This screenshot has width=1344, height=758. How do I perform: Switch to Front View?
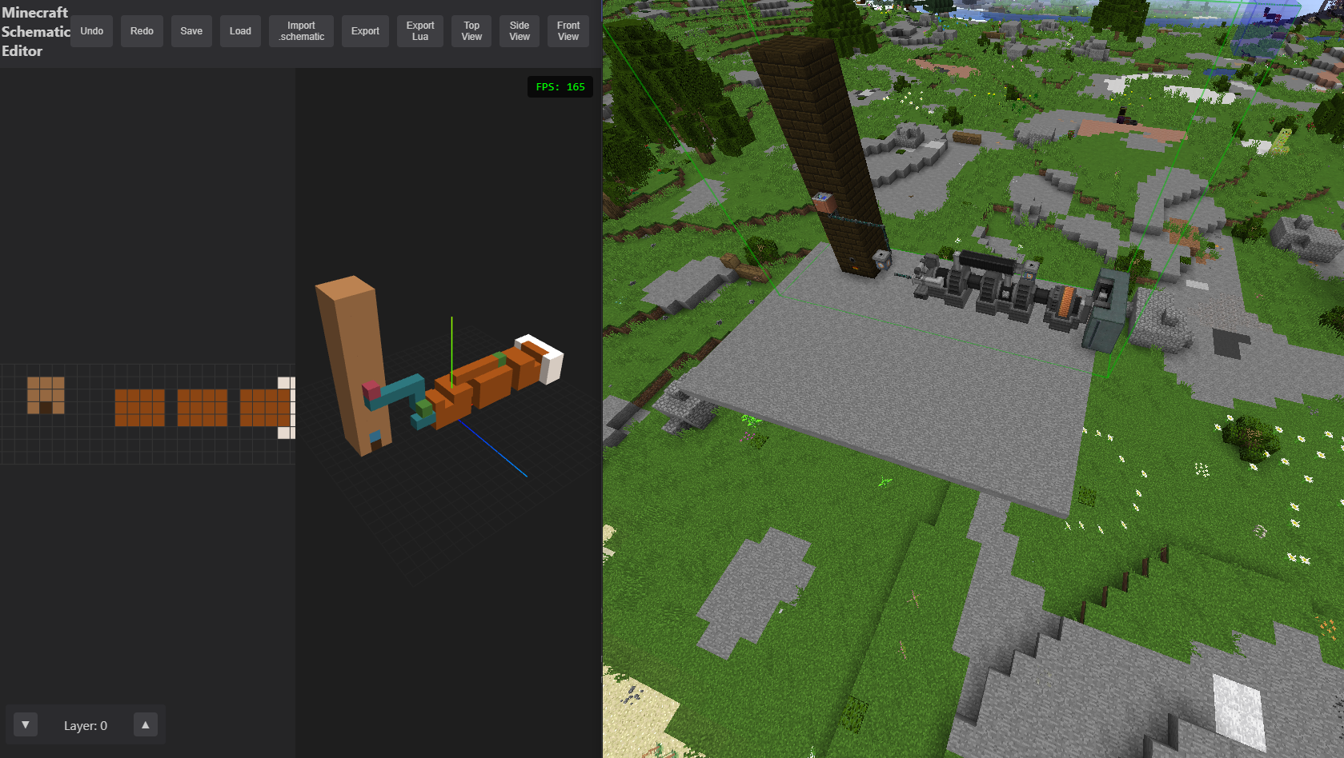point(568,31)
